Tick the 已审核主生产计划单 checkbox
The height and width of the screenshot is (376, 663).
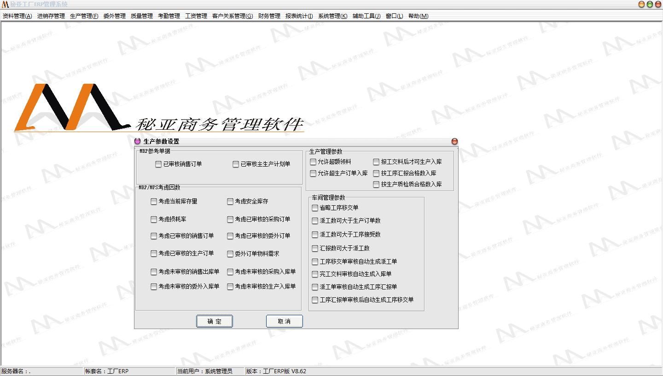pyautogui.click(x=236, y=164)
